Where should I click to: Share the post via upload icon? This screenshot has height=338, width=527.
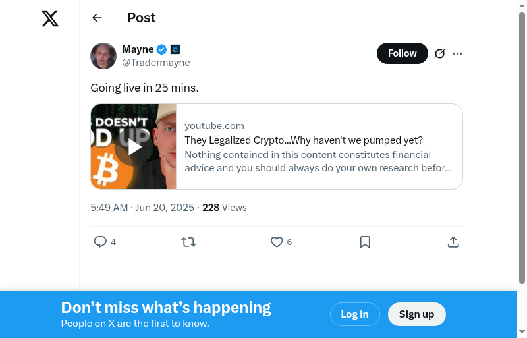click(453, 242)
